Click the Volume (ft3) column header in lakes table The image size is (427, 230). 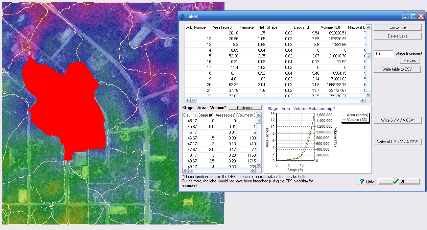tap(333, 27)
